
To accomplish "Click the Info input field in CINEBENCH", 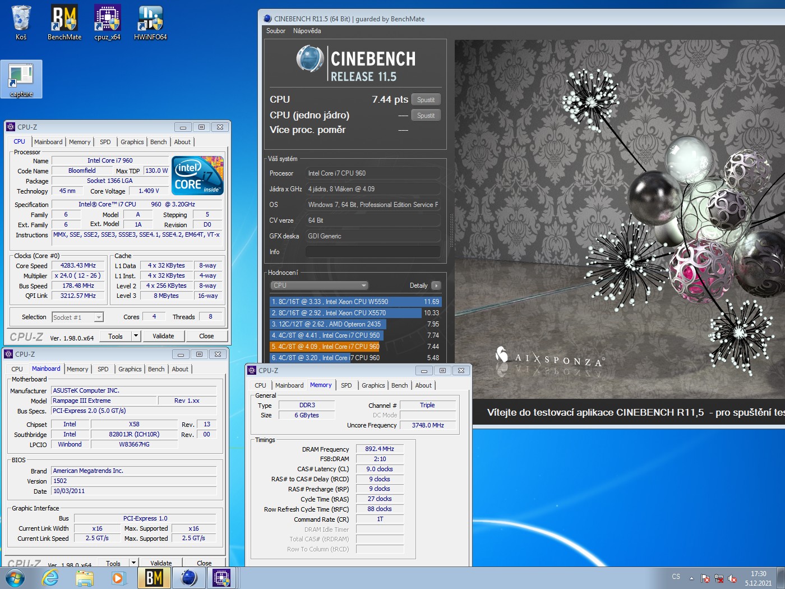I will tap(373, 252).
